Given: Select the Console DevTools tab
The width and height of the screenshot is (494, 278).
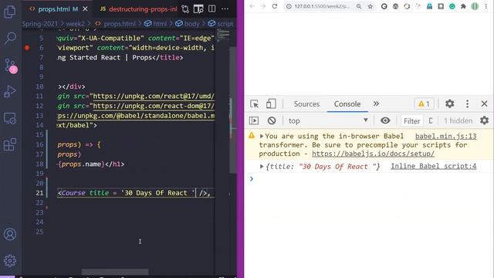Looking at the screenshot, I should [347, 103].
